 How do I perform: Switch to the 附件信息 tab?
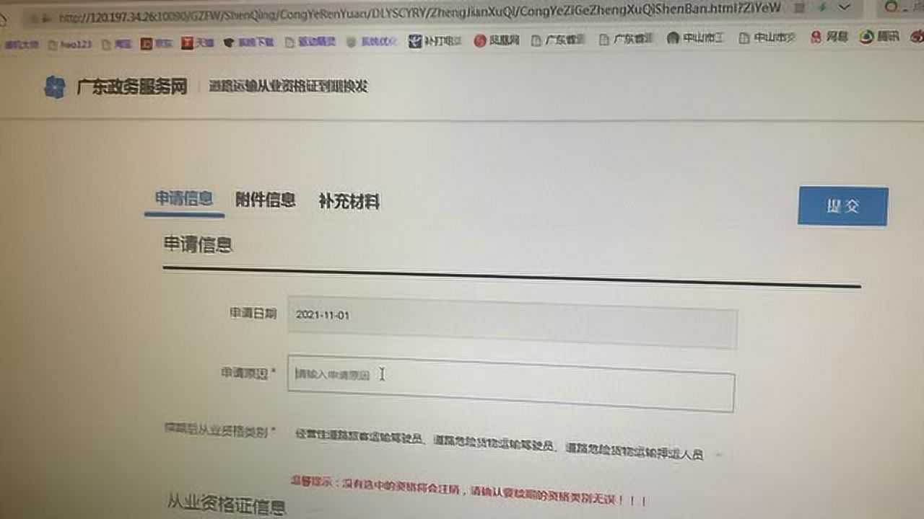pos(266,201)
